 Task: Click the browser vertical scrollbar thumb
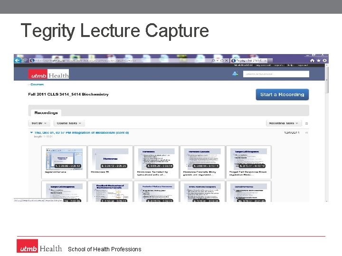pos(326,80)
